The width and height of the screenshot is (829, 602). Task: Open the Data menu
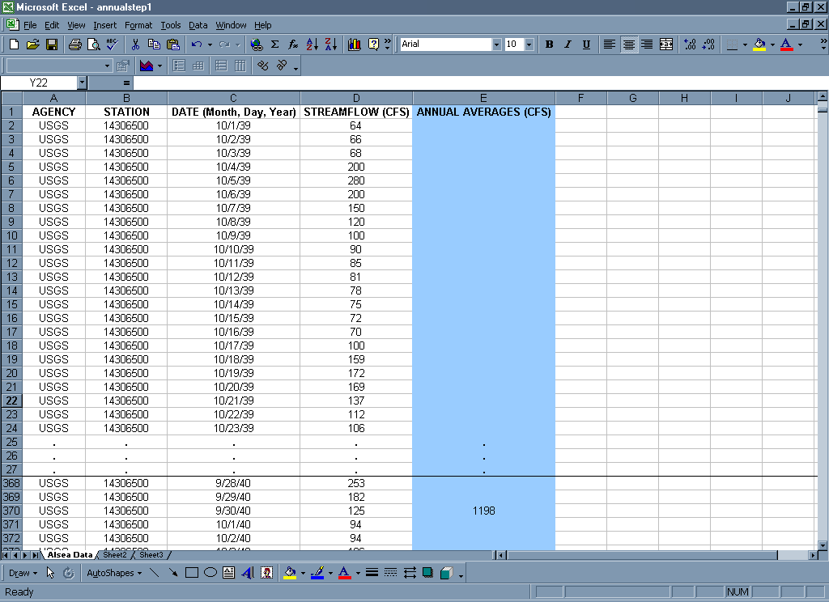point(198,25)
